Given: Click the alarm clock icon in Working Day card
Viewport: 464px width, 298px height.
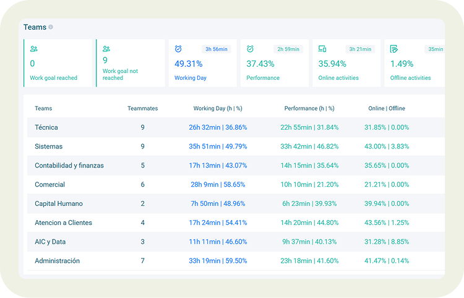Looking at the screenshot, I should tap(178, 49).
